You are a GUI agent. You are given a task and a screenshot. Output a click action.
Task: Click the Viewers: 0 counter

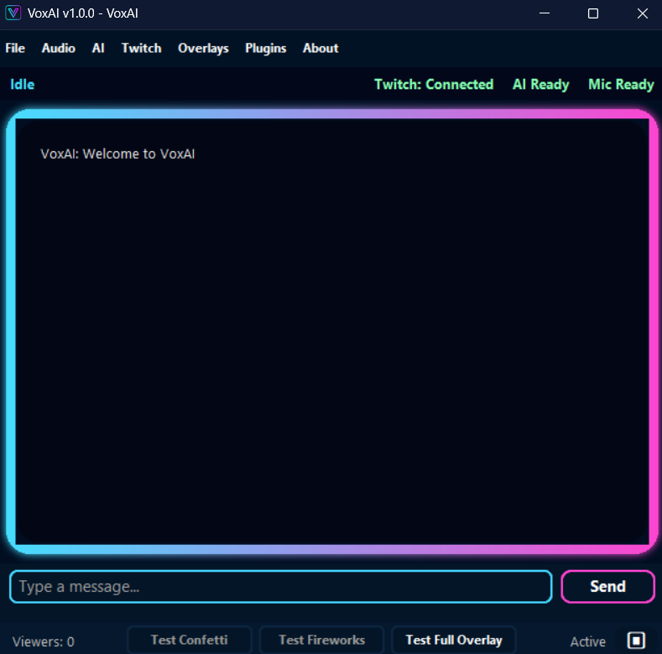[43, 641]
